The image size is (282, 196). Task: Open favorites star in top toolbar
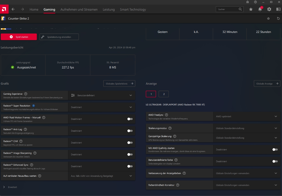click(x=251, y=9)
